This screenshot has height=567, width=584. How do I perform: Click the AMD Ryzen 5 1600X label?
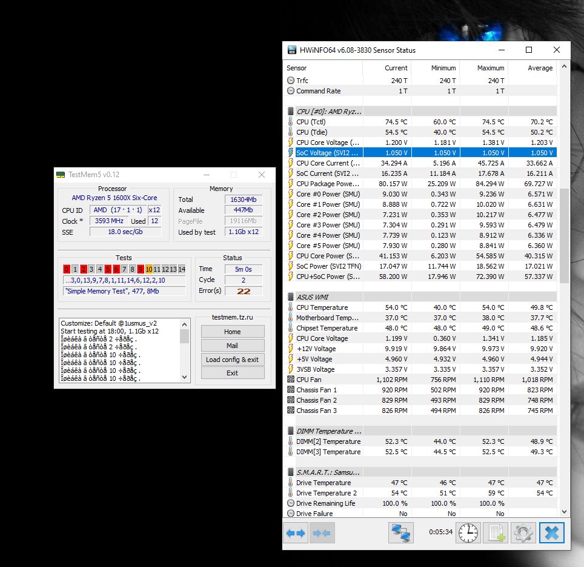click(114, 198)
